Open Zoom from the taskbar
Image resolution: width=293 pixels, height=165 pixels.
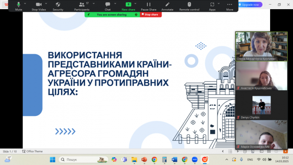pyautogui.click(x=195, y=159)
